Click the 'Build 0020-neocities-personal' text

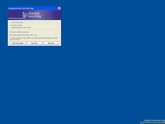[x=152, y=123]
